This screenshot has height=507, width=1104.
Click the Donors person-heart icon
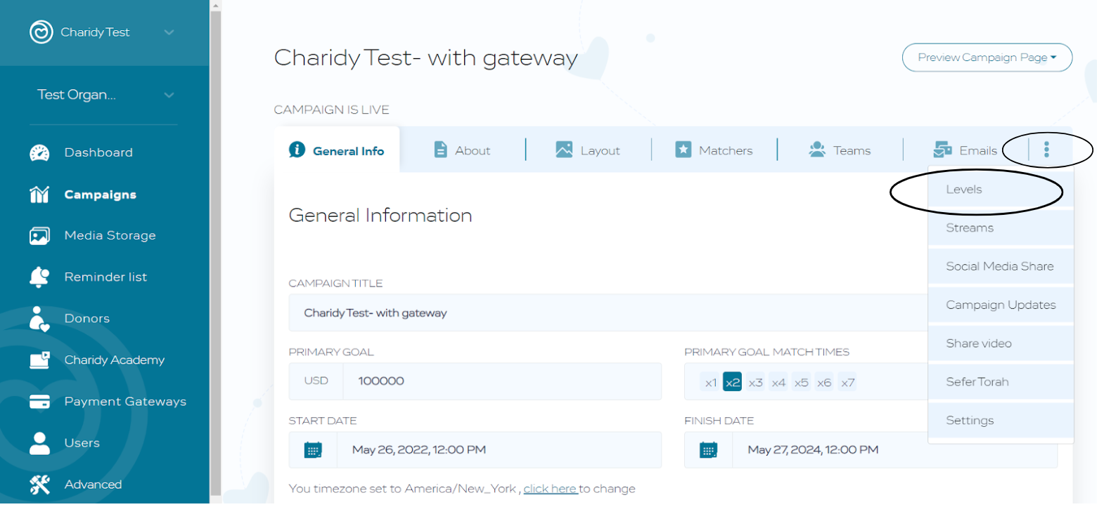pos(39,319)
